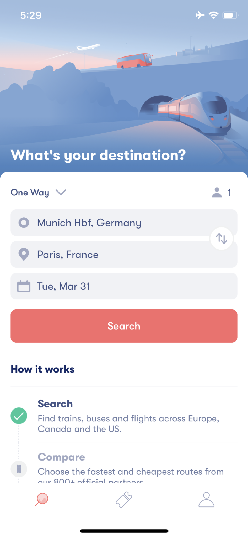Expand the One Way trip type dropdown
The height and width of the screenshot is (538, 248).
click(x=38, y=192)
